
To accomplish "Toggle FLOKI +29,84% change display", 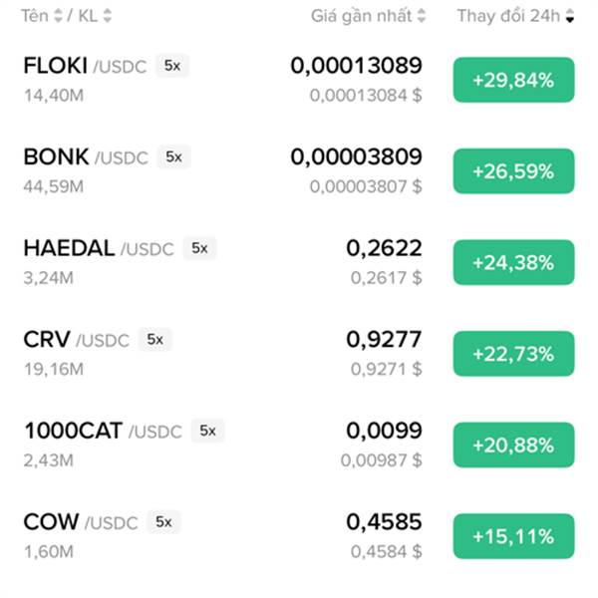I will pyautogui.click(x=513, y=80).
